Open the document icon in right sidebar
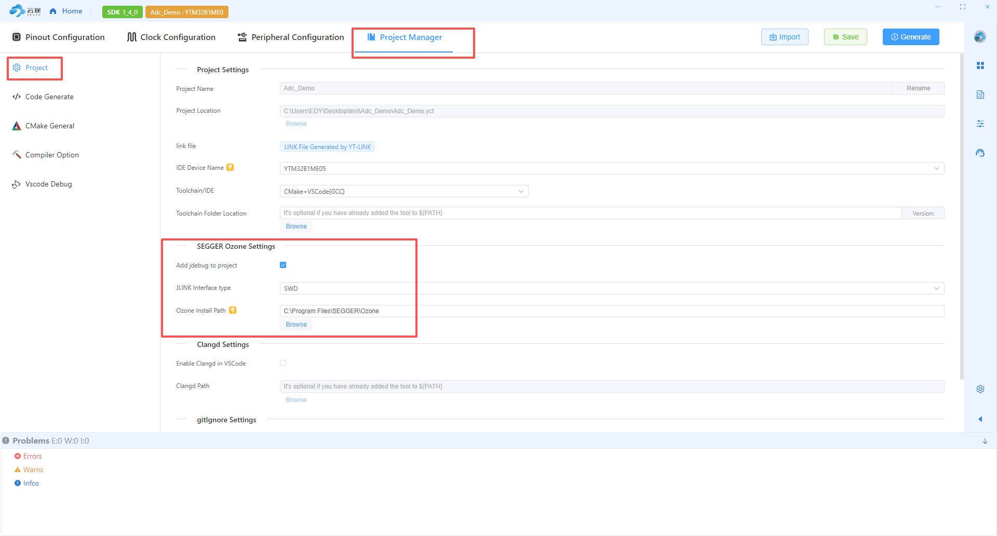The width and height of the screenshot is (997, 536). click(x=980, y=95)
